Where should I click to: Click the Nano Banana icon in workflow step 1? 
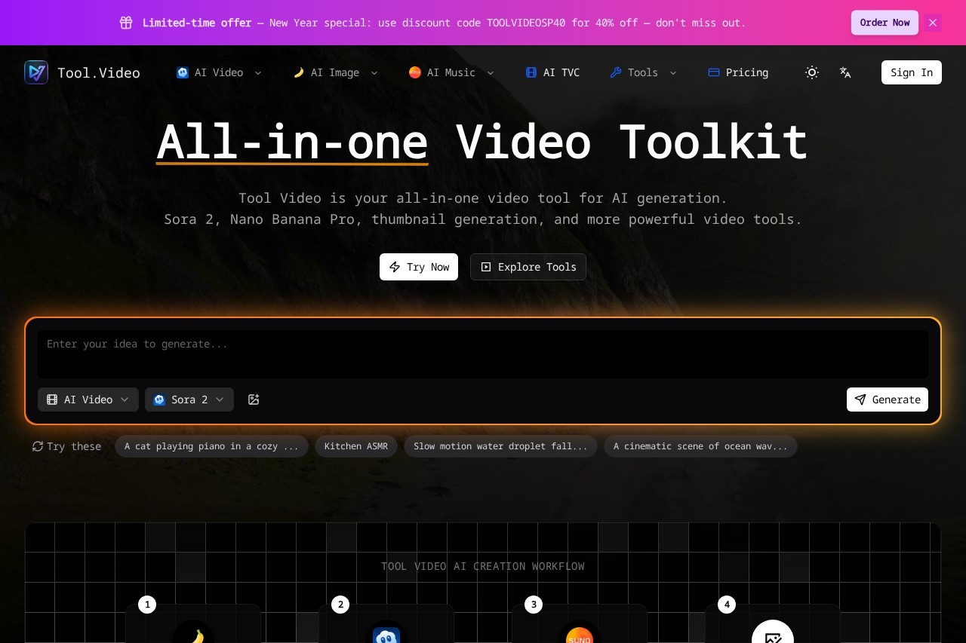coord(193,635)
